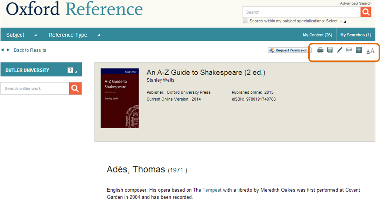
Task: Go to the next result arrow
Action: (x=8, y=50)
